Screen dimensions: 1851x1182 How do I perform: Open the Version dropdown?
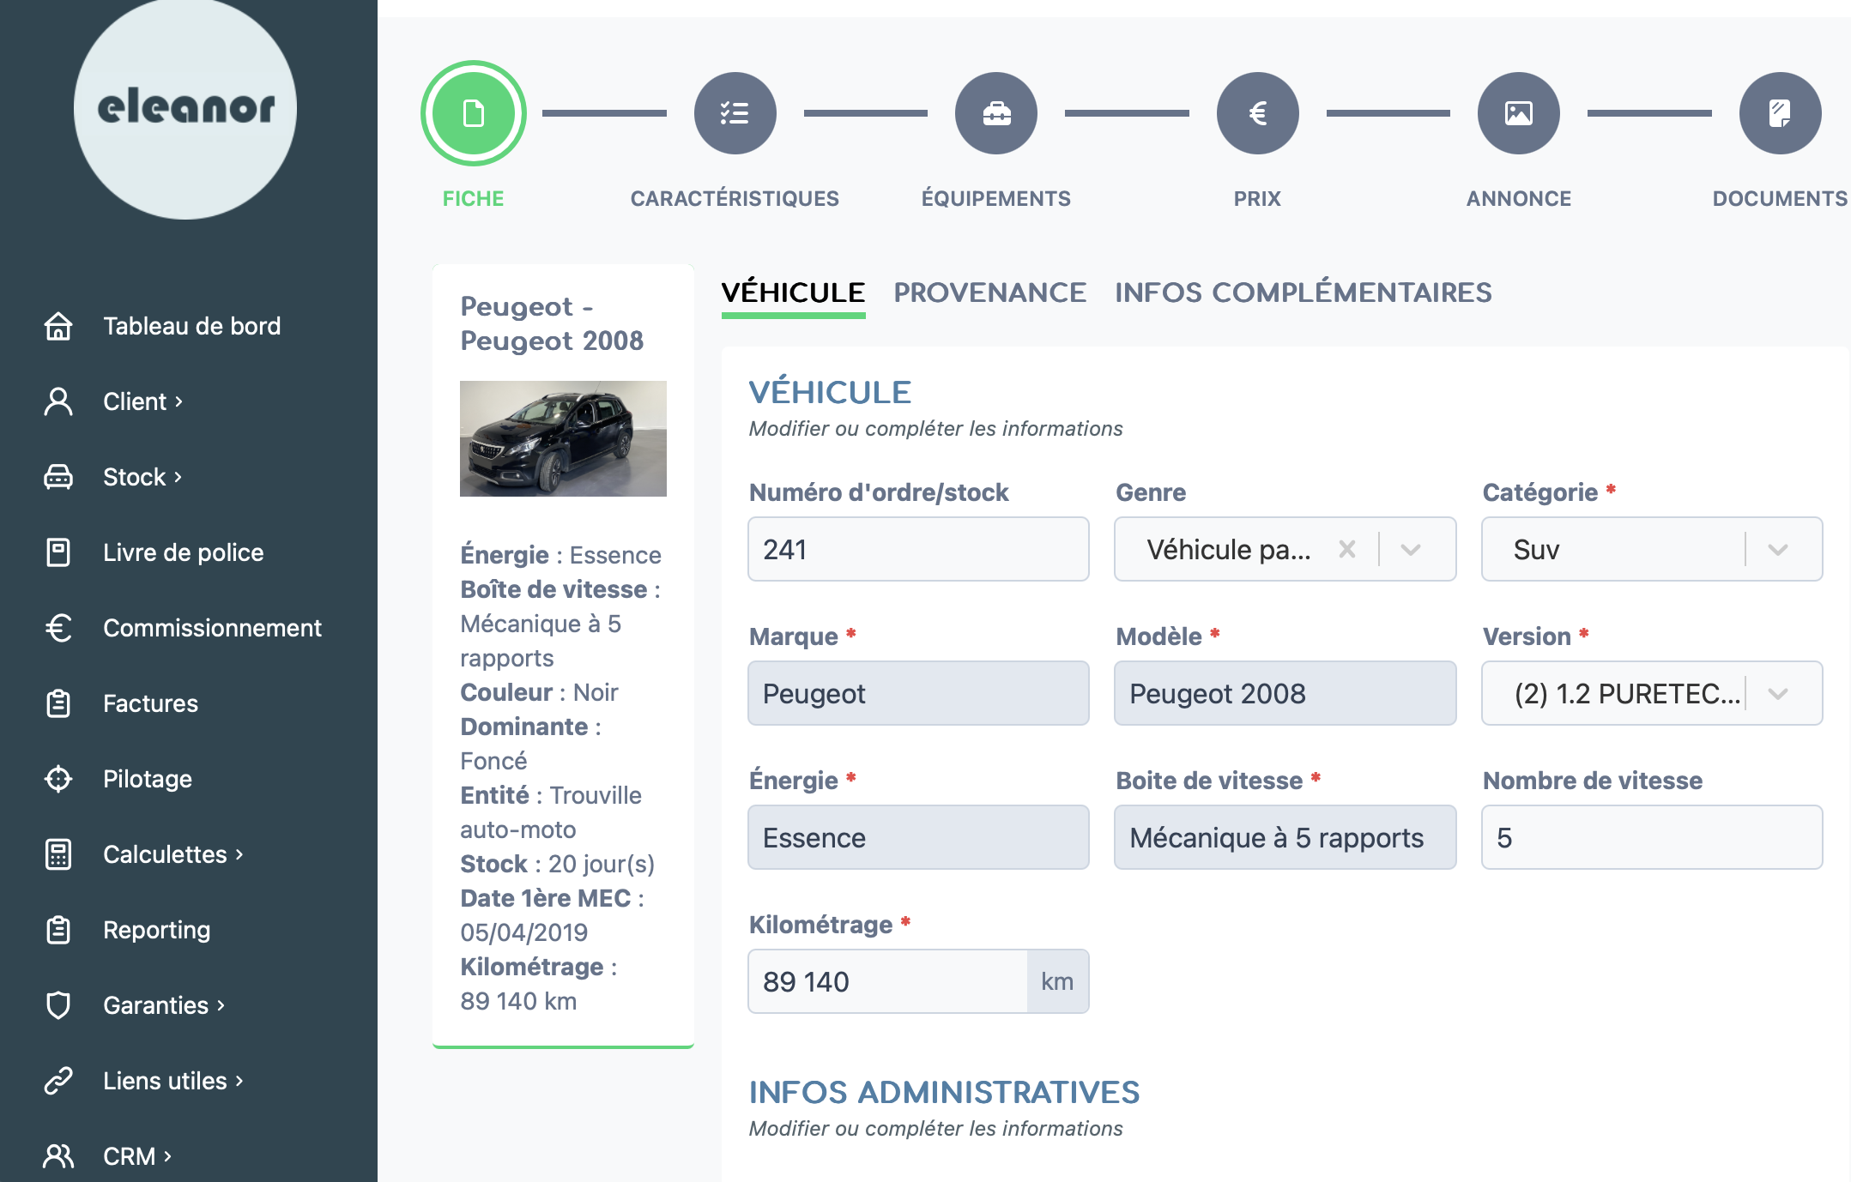(1652, 693)
